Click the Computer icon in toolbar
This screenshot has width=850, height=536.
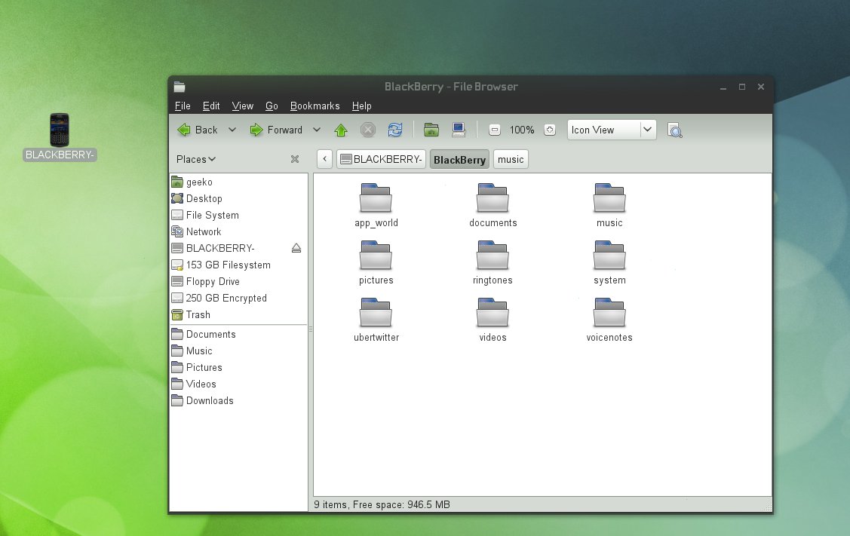(459, 130)
